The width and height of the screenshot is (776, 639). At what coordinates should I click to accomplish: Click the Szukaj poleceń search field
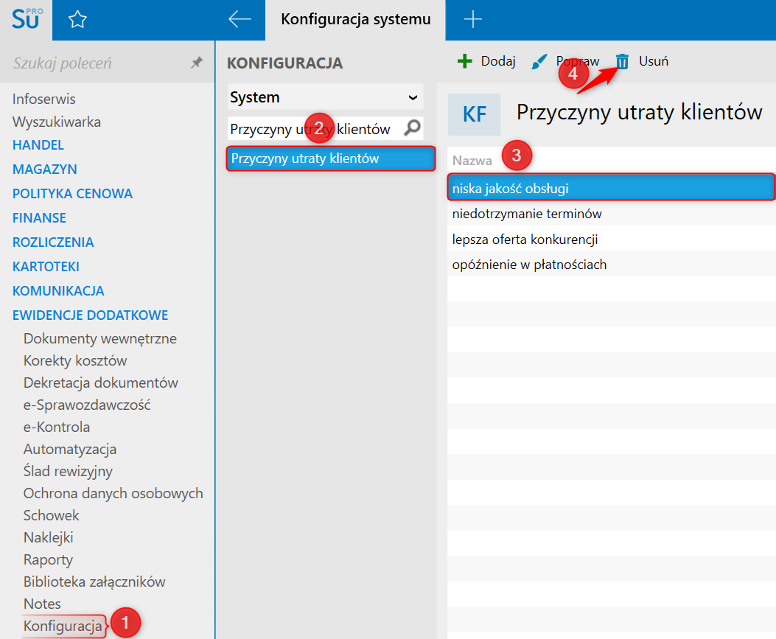[x=99, y=63]
